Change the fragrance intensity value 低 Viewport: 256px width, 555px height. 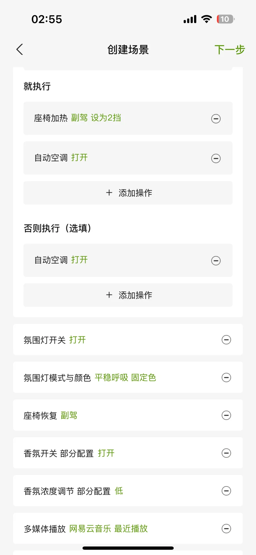(119, 491)
